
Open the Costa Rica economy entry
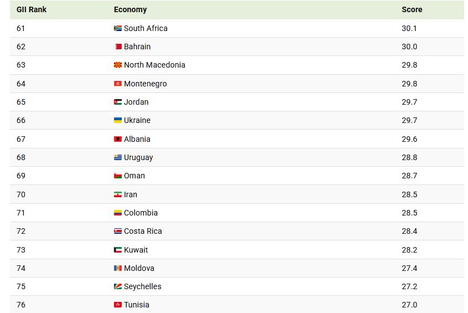click(x=143, y=231)
